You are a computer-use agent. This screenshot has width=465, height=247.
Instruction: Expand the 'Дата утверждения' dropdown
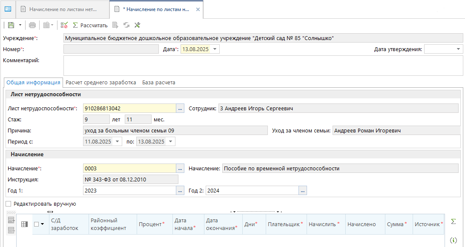[x=458, y=49]
